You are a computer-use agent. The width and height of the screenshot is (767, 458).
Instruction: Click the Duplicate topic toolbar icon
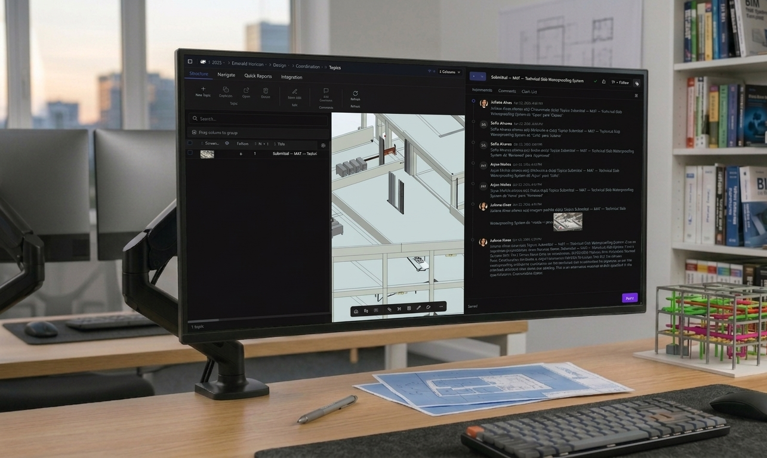(x=226, y=89)
